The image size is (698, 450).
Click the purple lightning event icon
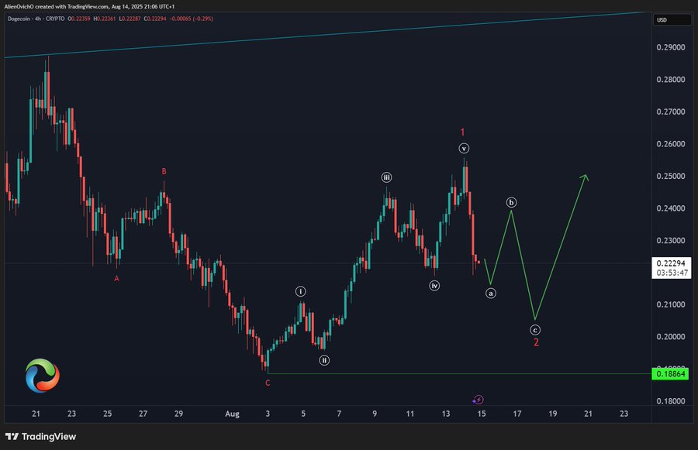(x=479, y=400)
